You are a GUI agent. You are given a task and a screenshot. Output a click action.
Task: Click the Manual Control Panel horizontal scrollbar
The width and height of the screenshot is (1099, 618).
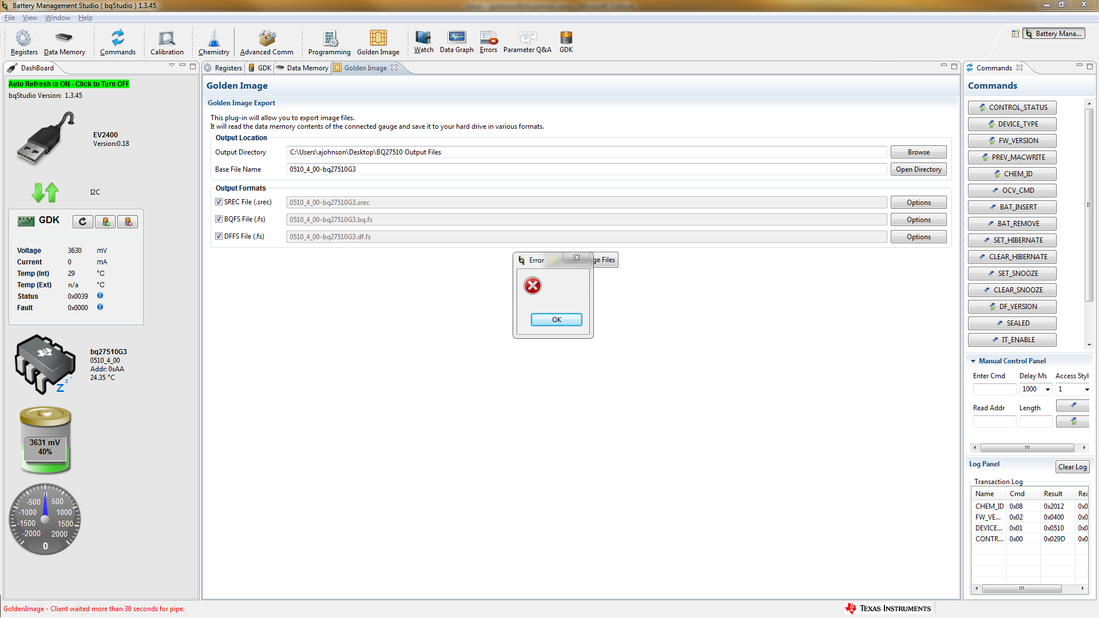tap(1027, 447)
